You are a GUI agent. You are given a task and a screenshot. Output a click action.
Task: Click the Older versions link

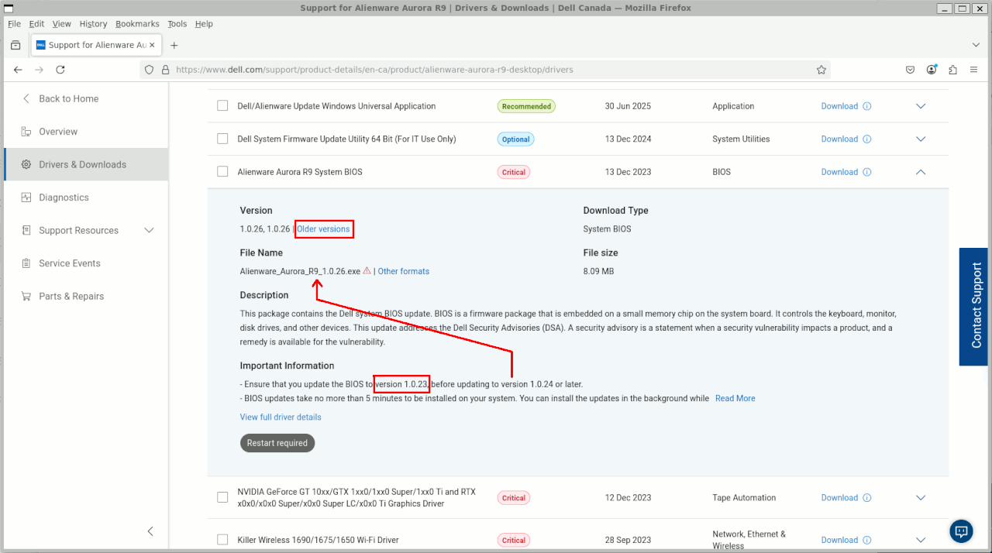coord(323,229)
